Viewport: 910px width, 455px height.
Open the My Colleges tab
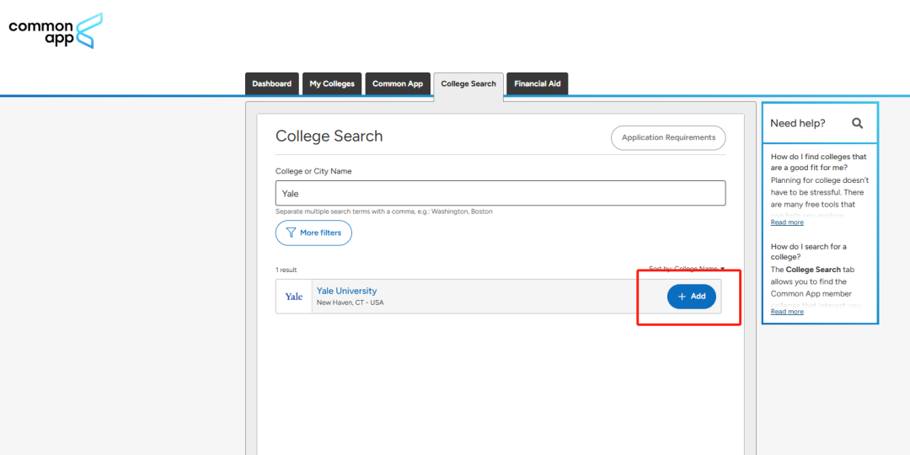tap(332, 84)
